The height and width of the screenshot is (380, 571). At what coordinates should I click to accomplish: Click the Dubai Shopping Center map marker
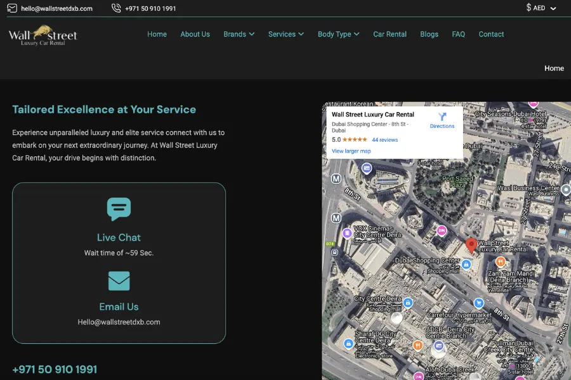[466, 263]
